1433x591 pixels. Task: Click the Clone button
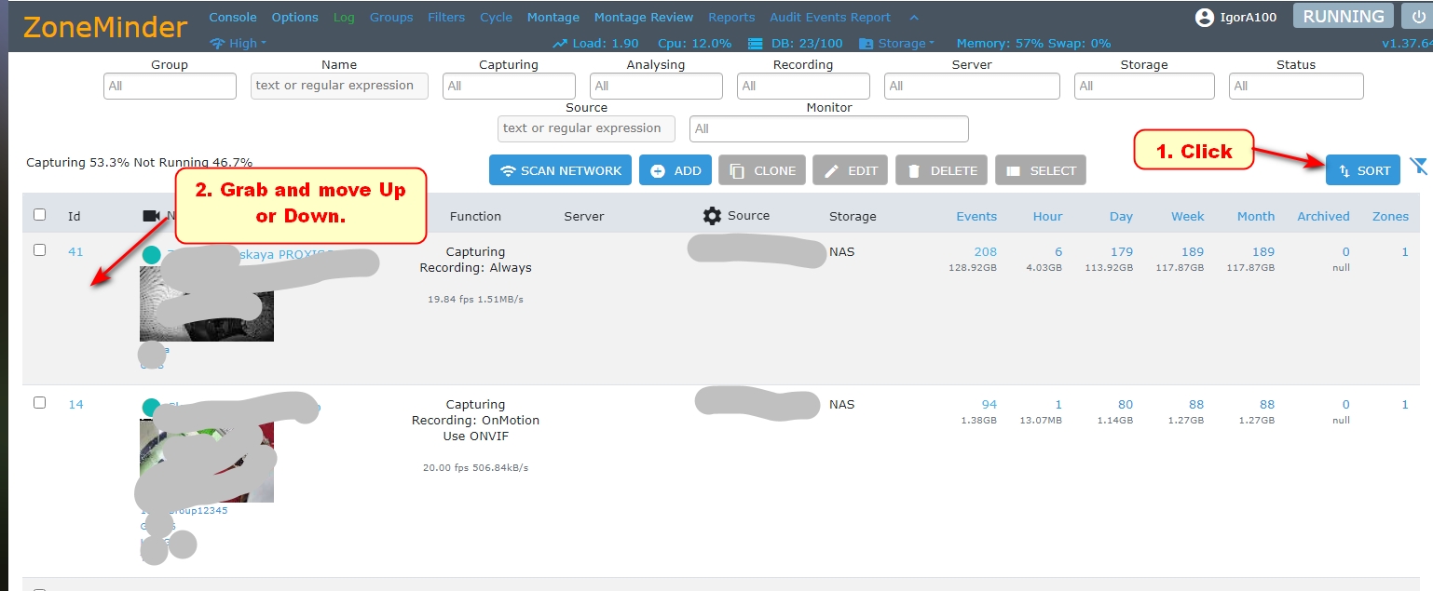(x=762, y=170)
